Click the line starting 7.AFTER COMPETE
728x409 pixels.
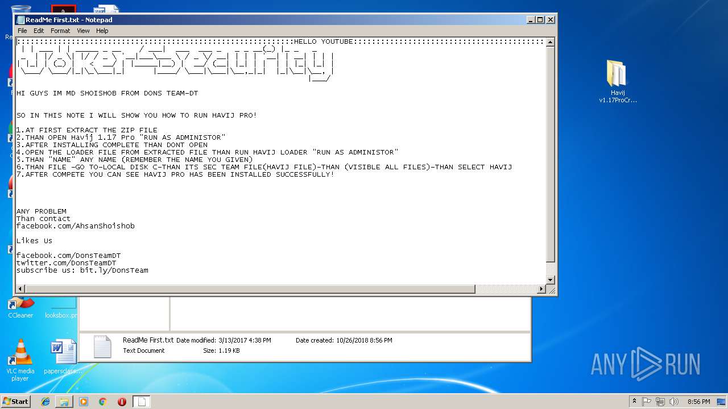tap(176, 174)
